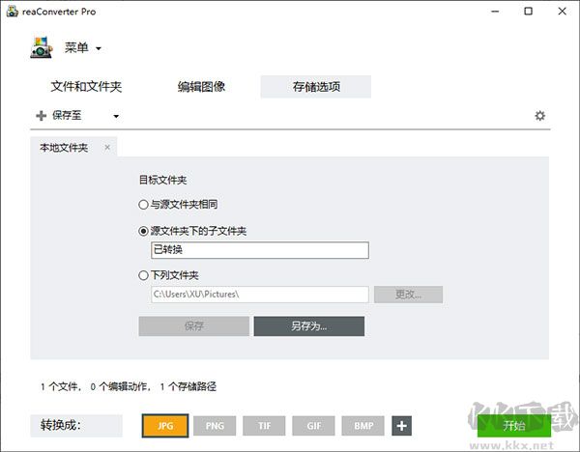The height and width of the screenshot is (452, 580).
Task: Switch to 编辑图像 tab
Action: point(201,87)
